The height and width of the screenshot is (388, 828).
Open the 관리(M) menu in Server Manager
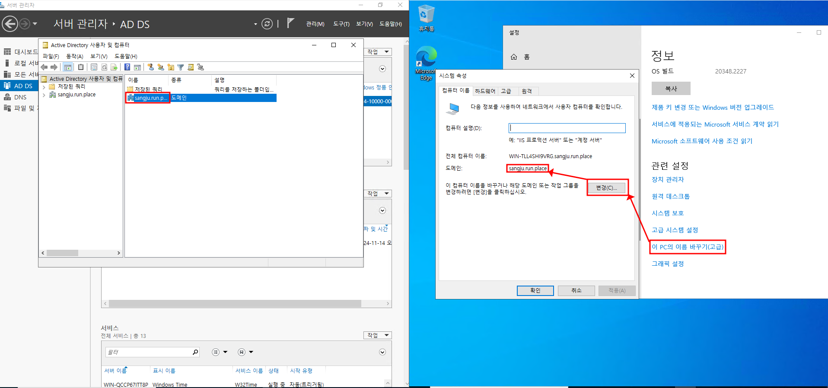pyautogui.click(x=315, y=24)
